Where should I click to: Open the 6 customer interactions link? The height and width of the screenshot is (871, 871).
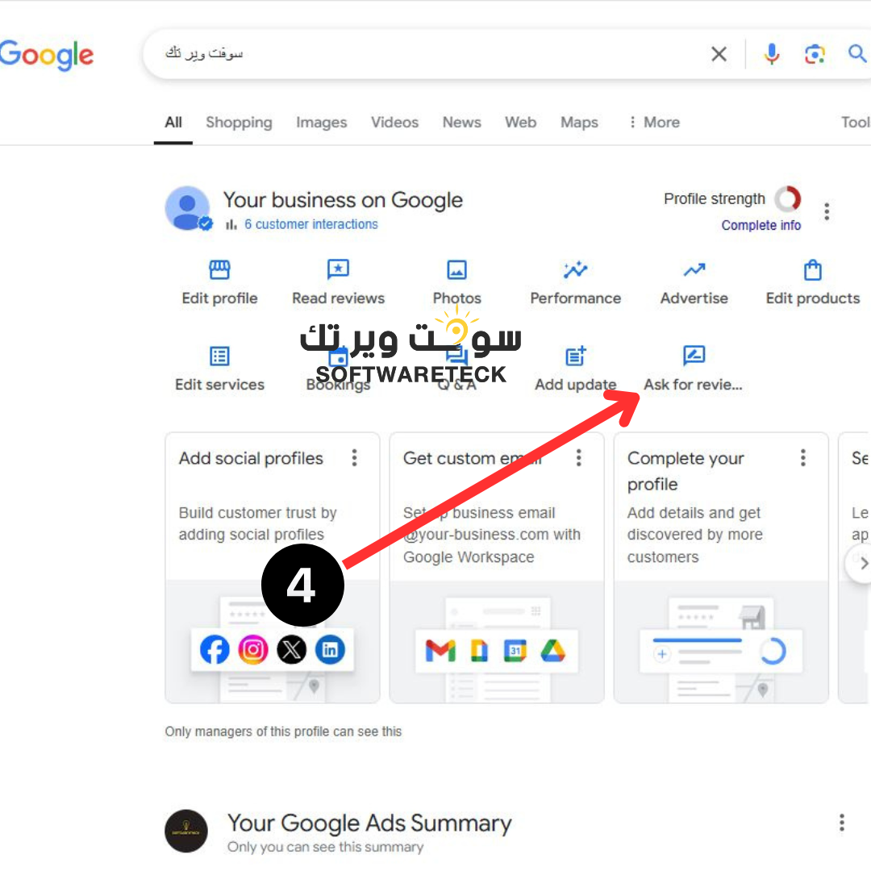tap(310, 224)
